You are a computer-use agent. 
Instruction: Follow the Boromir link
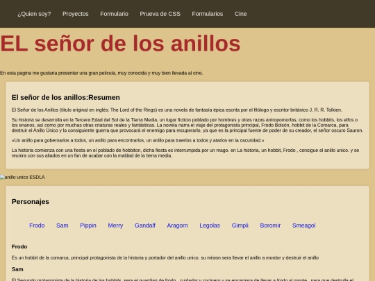coord(270,225)
